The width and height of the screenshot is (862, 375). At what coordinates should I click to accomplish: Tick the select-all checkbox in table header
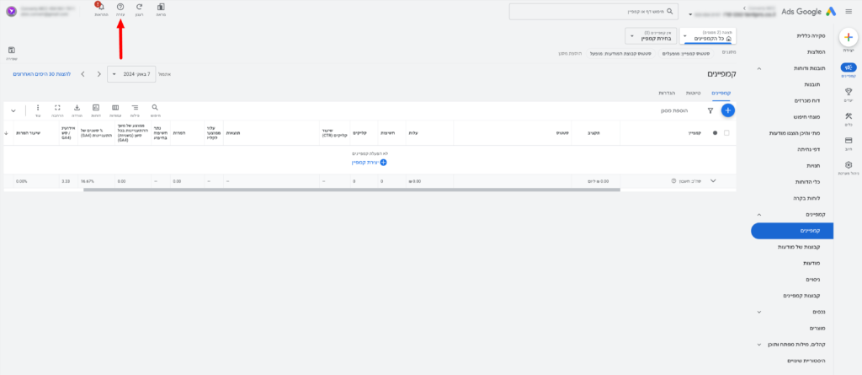727,132
